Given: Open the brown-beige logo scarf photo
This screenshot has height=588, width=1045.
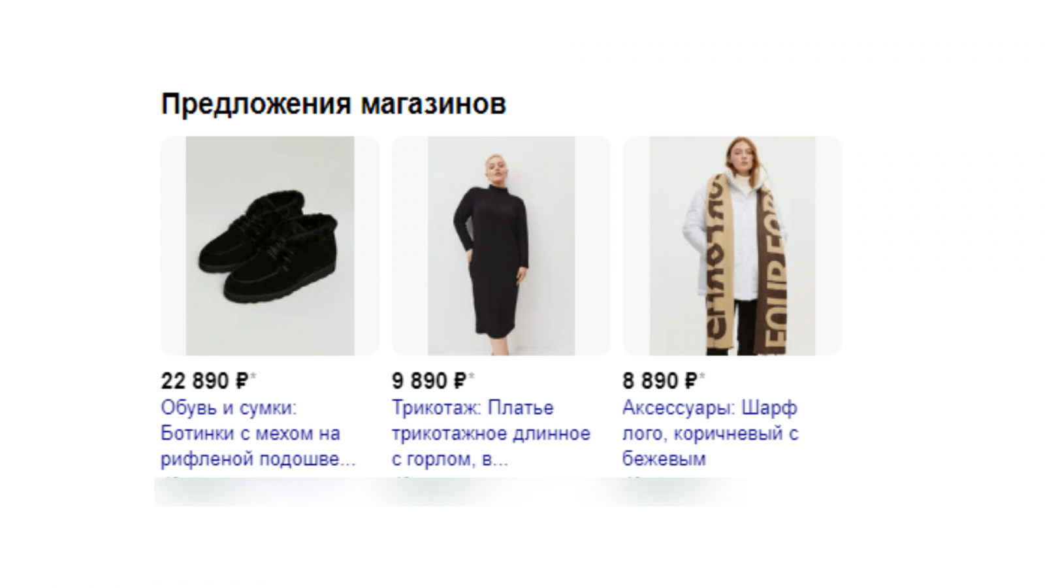Looking at the screenshot, I should 732,246.
